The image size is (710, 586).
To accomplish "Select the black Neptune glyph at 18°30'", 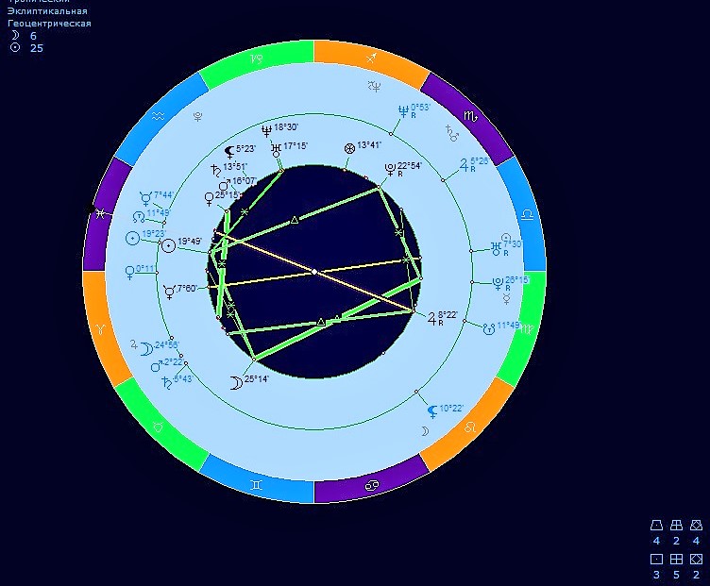I will click(266, 131).
